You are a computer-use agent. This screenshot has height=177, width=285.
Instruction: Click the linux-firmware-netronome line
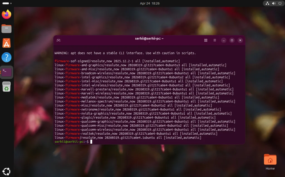tap(137, 109)
